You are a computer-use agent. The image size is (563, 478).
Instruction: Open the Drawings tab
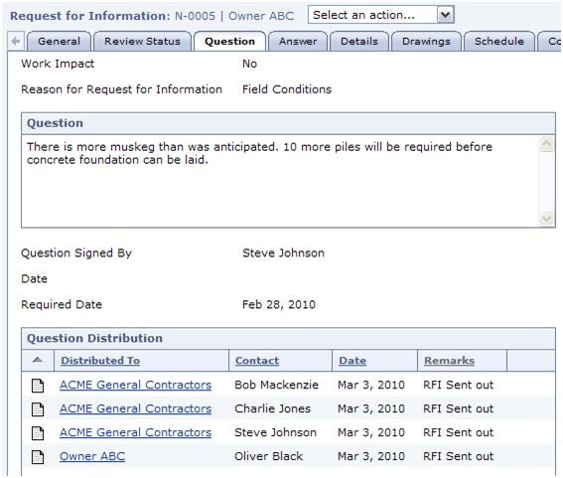[426, 42]
